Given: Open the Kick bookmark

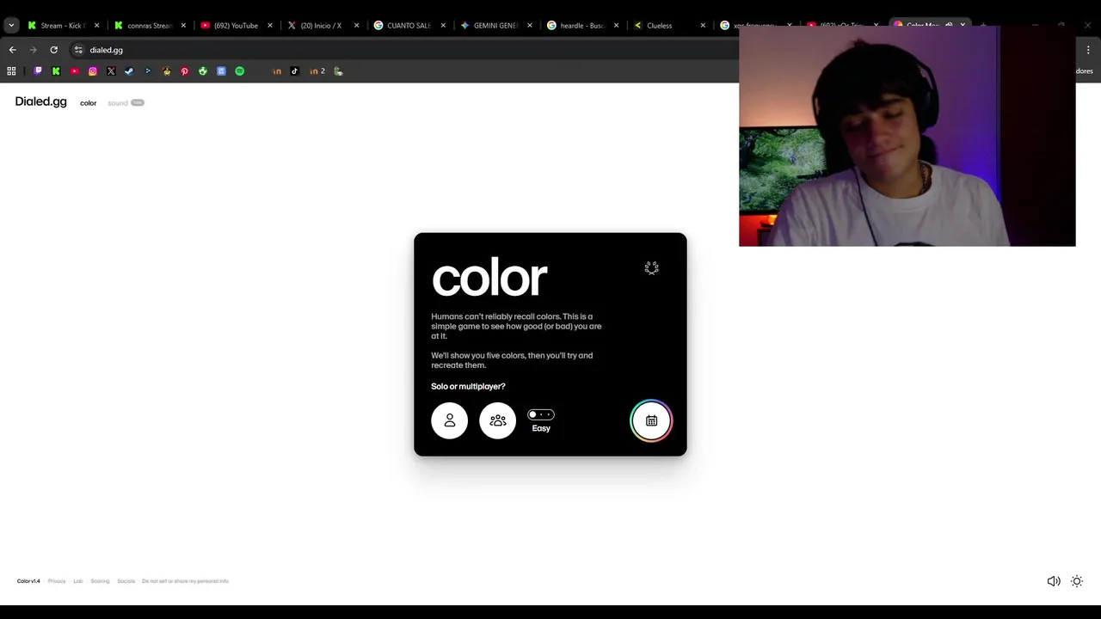Looking at the screenshot, I should point(56,71).
